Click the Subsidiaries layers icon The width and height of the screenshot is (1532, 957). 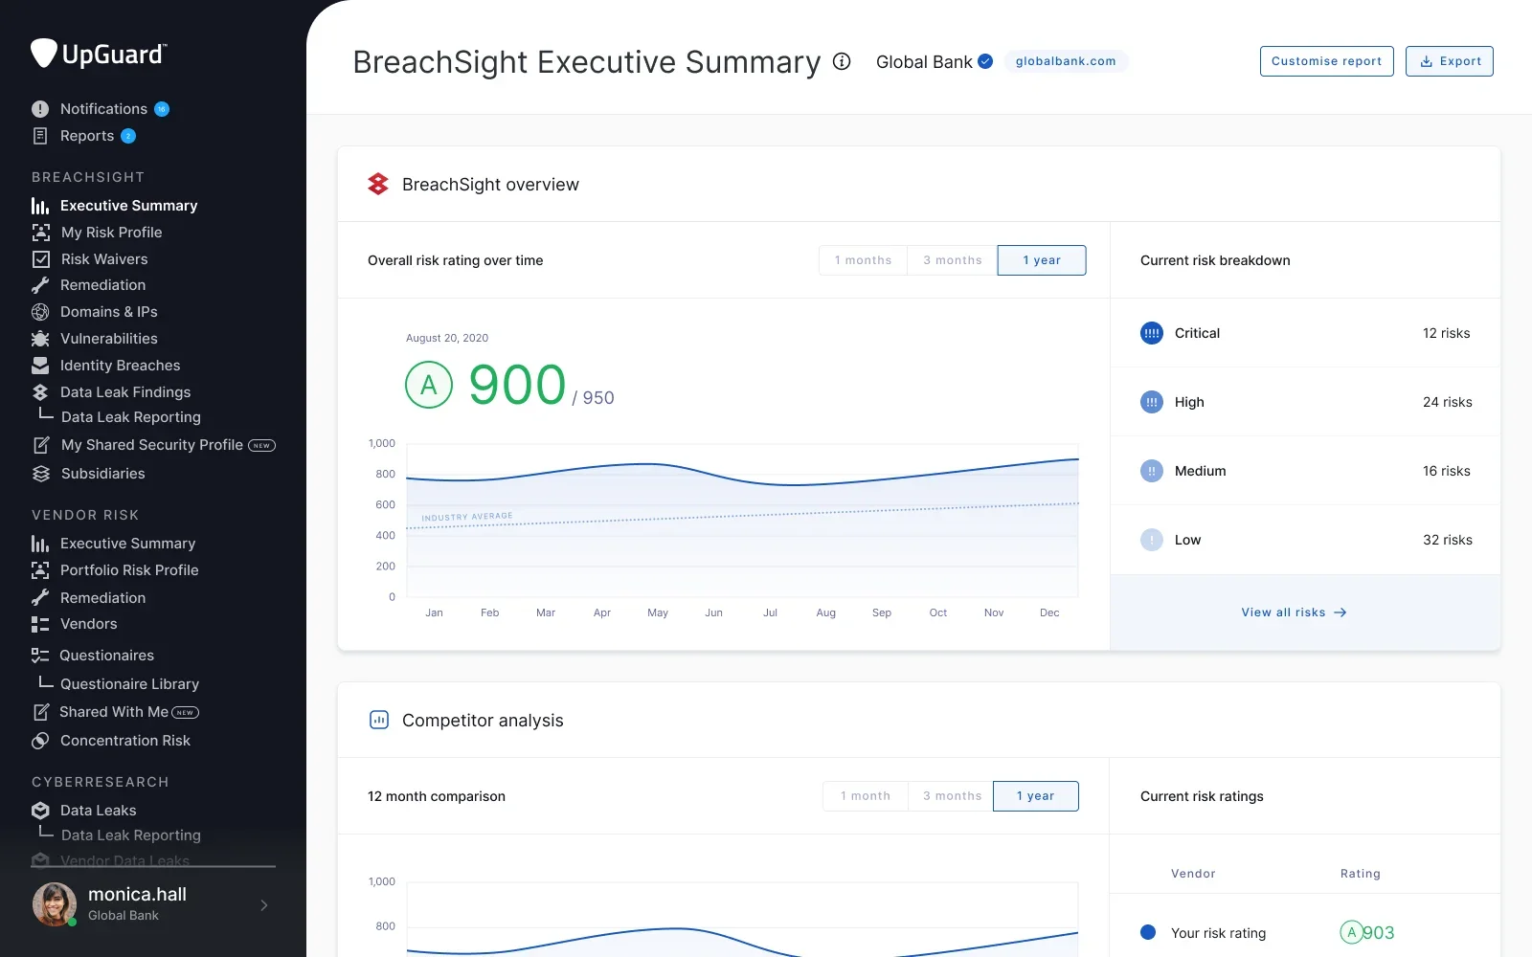pos(40,474)
